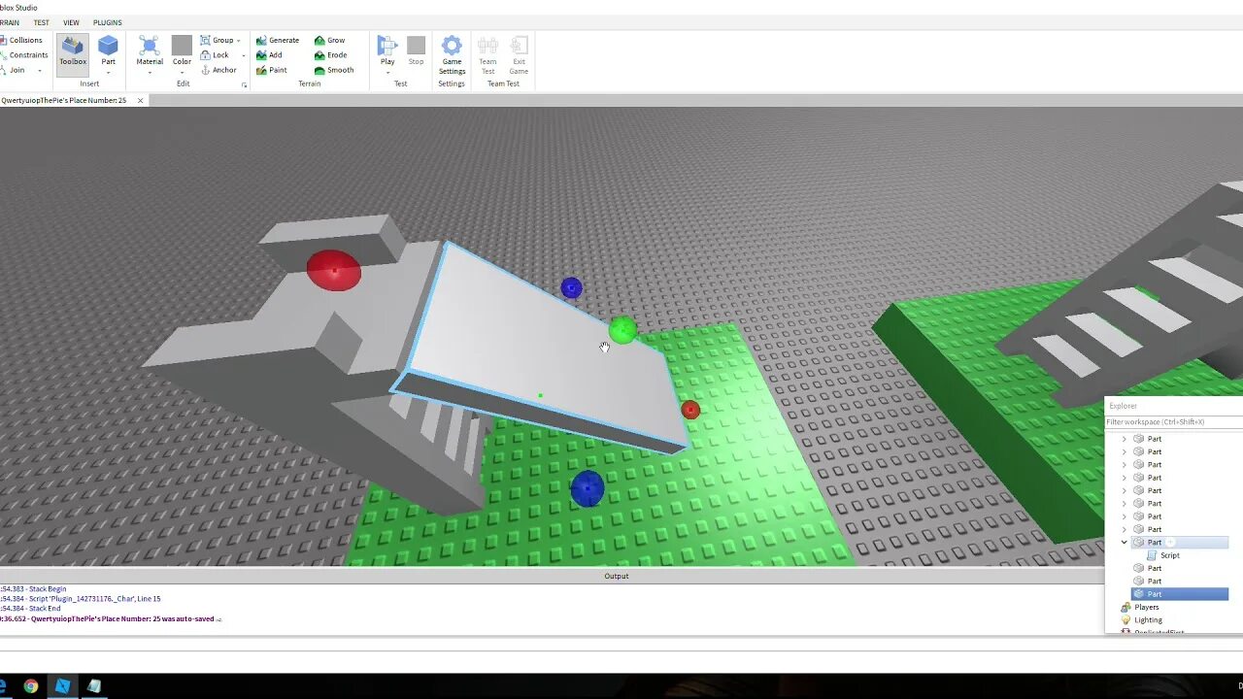Open the Edit group dialog launcher

coord(244,85)
